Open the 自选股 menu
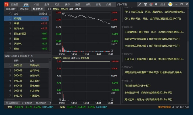 pyautogui.click(x=14, y=5)
